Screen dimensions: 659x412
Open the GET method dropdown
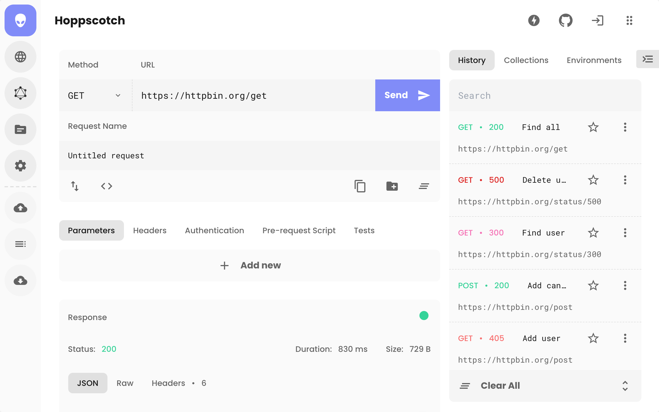[94, 96]
